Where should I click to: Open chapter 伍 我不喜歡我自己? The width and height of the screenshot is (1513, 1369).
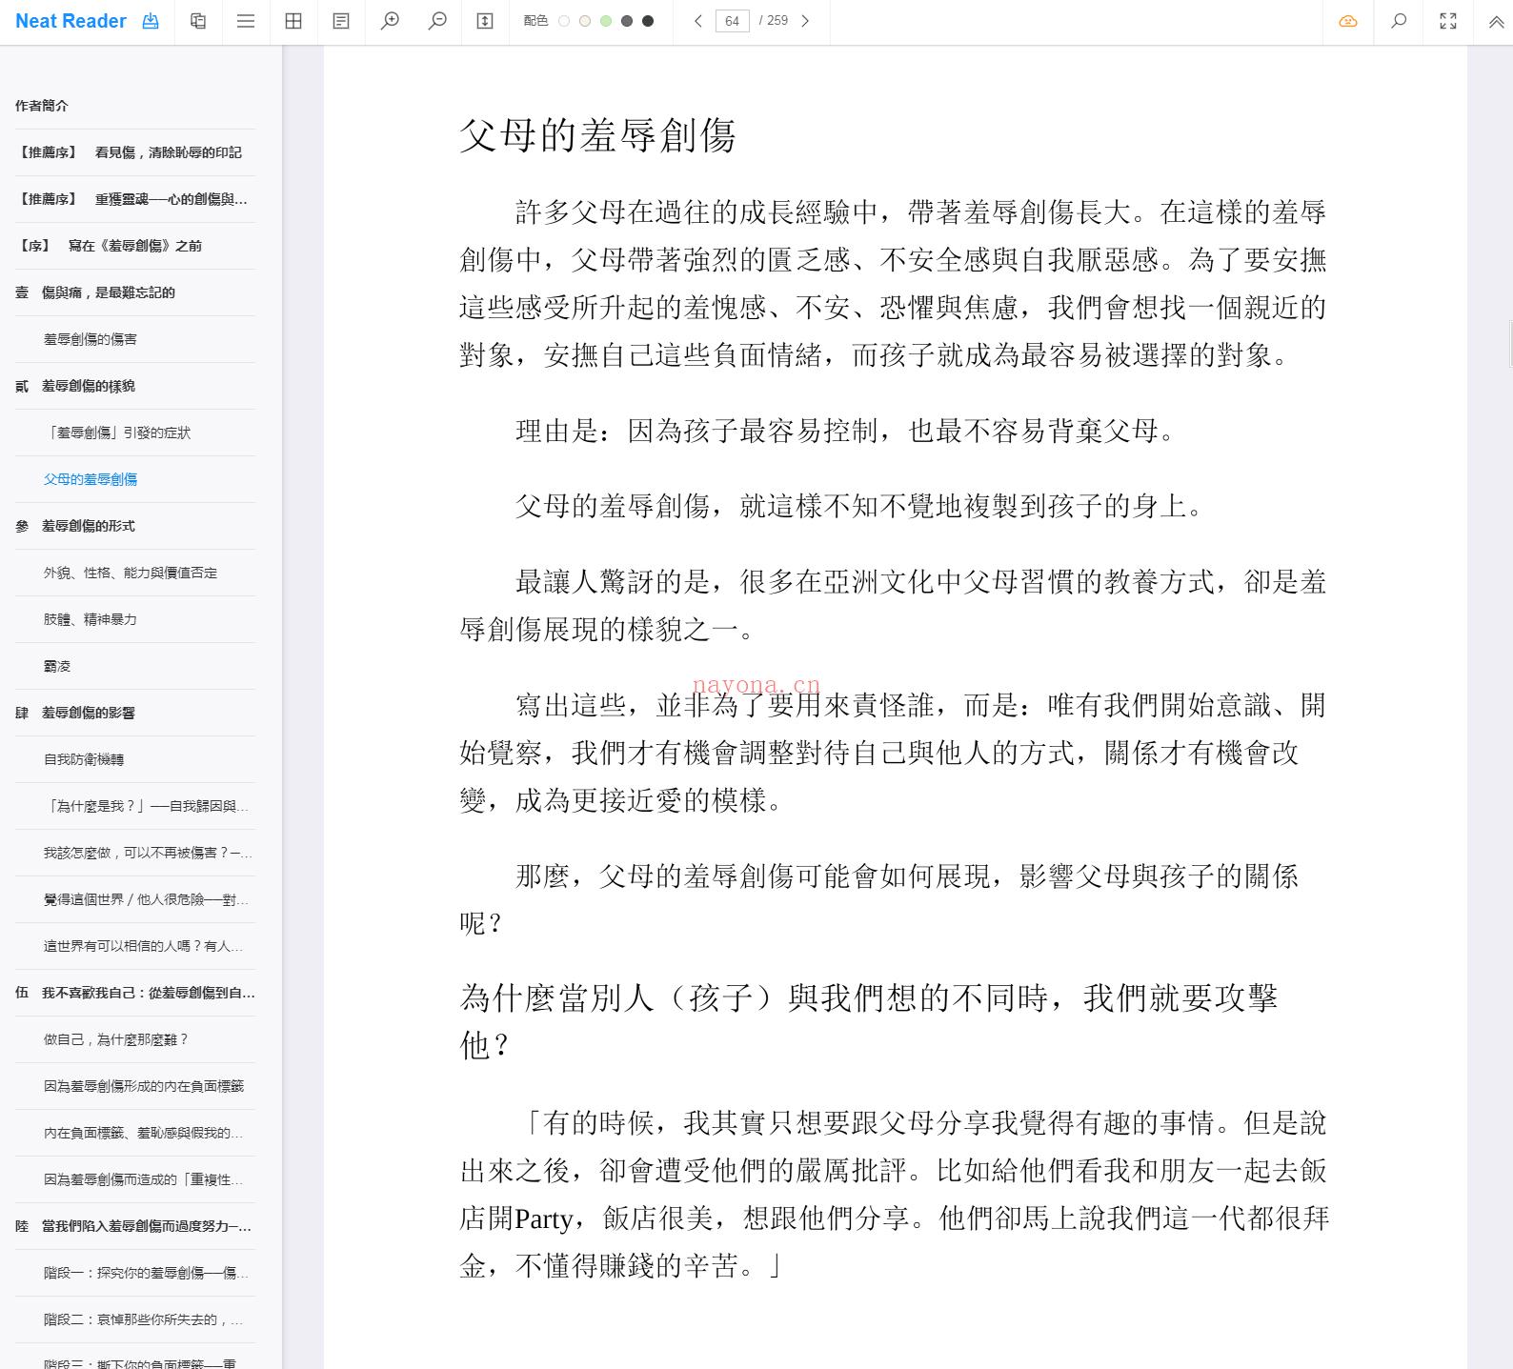point(134,993)
